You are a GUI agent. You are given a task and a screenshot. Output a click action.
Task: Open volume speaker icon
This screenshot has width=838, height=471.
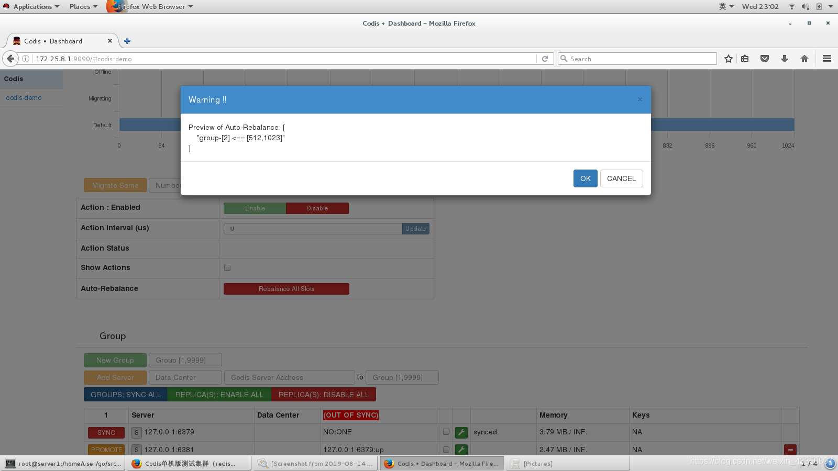pyautogui.click(x=805, y=6)
